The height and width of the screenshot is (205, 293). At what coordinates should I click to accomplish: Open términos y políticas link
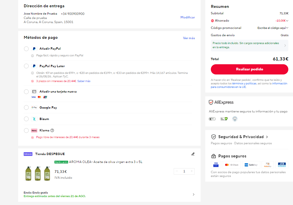[244, 84]
